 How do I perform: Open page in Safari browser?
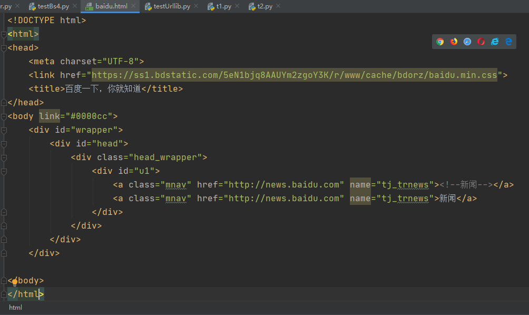point(467,42)
